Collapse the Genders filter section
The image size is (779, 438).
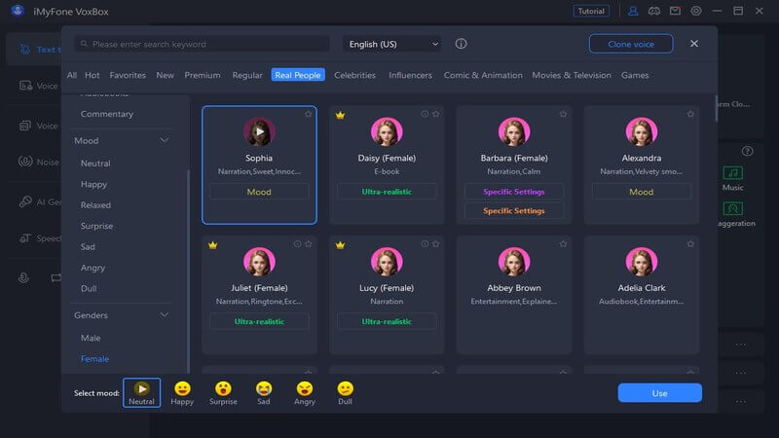(165, 315)
